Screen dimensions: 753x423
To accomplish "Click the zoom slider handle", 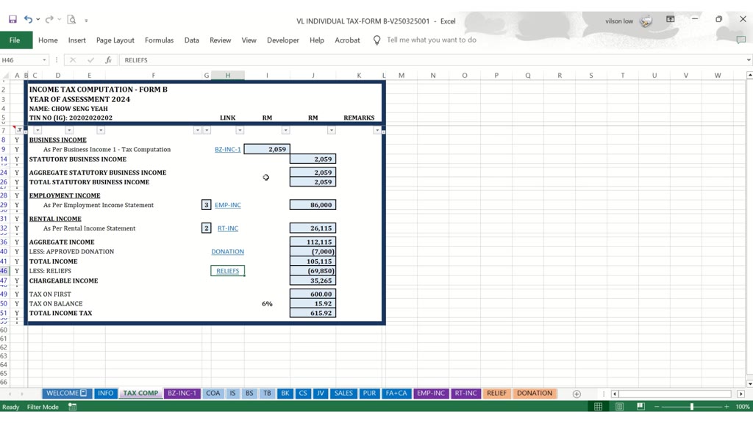I will (x=691, y=407).
